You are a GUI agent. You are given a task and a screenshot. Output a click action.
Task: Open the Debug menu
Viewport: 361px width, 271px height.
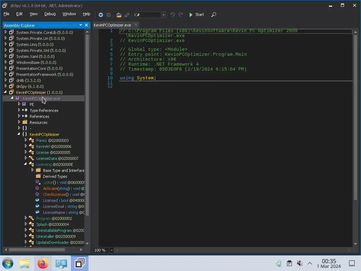[50, 14]
